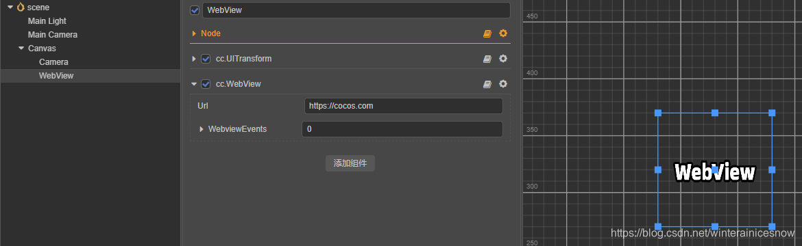
Task: Click the cc.UITransform component title
Action: pos(243,59)
